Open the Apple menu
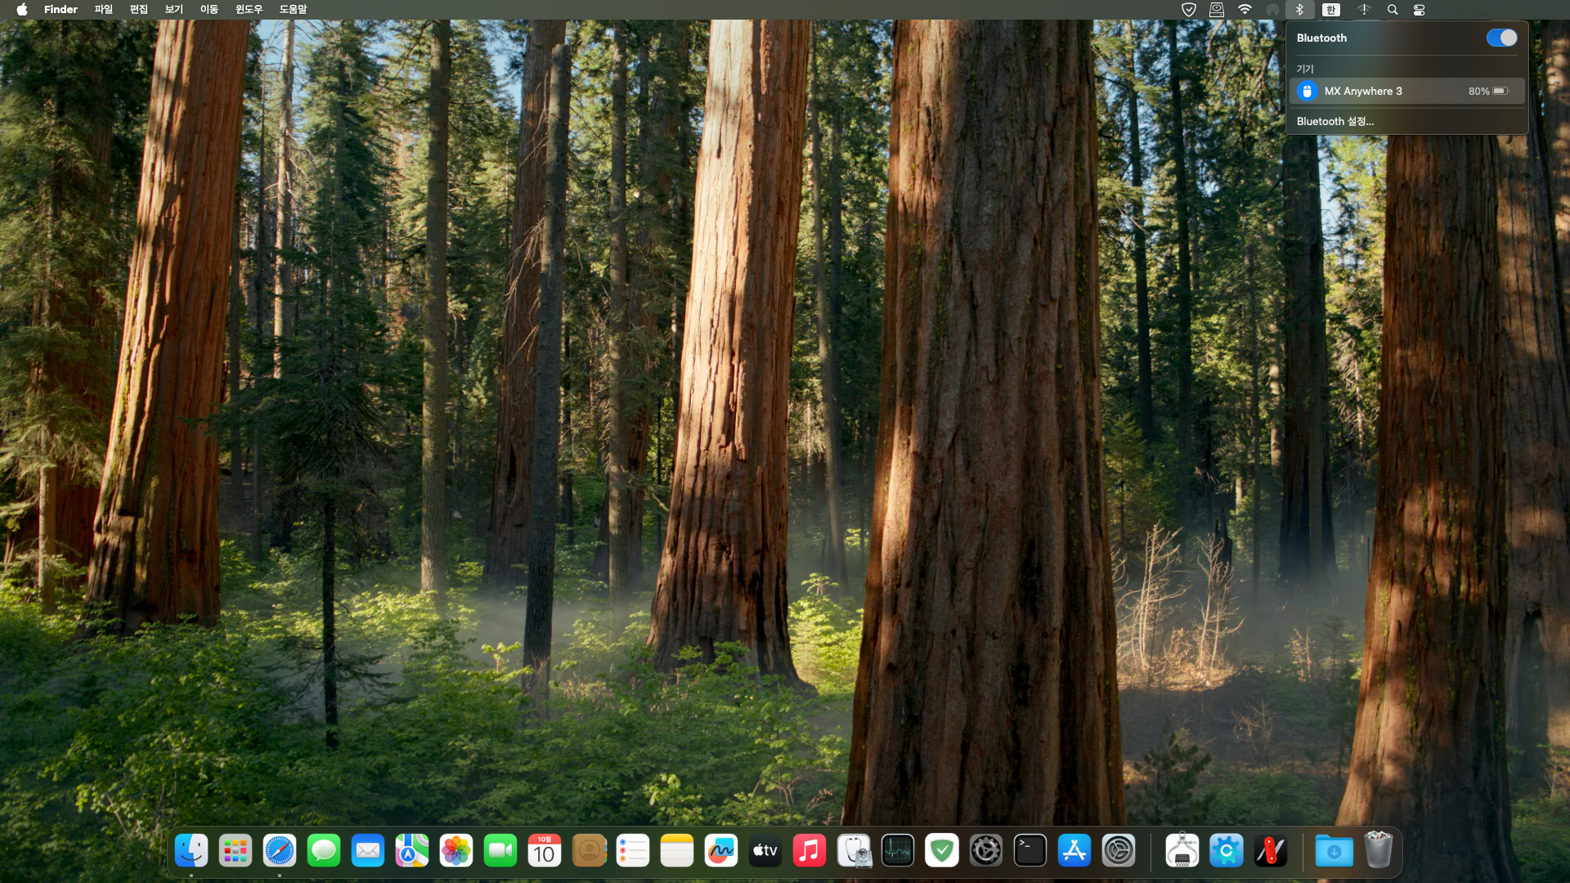1570x883 pixels. pyautogui.click(x=22, y=10)
